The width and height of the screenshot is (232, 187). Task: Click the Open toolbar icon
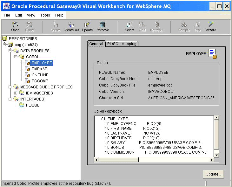coord(15,25)
